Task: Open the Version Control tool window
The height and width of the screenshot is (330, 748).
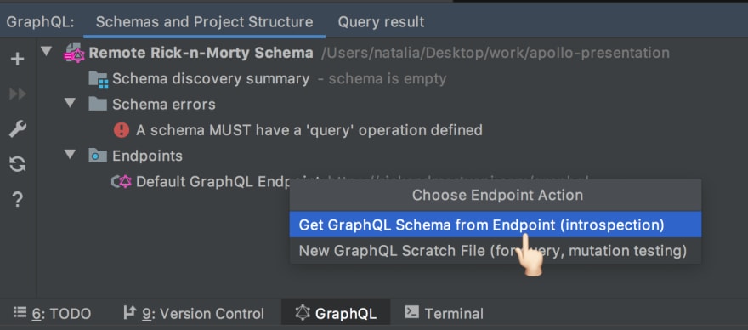Action: point(193,314)
